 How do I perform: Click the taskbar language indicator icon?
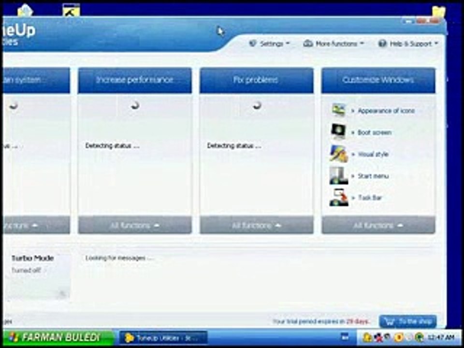pos(345,337)
